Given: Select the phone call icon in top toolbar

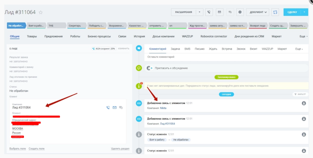Looking at the screenshot, I should point(209,12).
